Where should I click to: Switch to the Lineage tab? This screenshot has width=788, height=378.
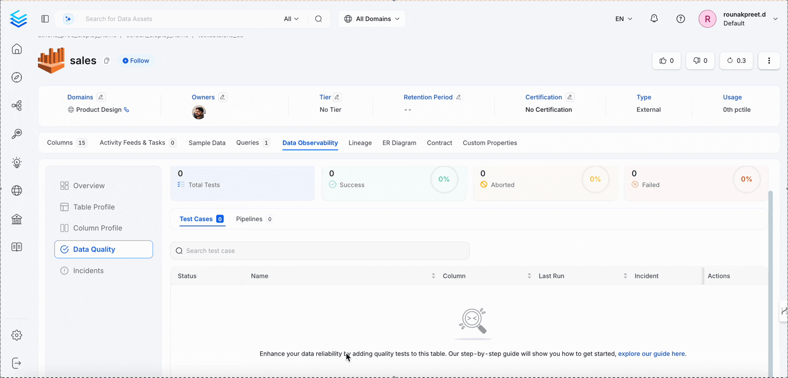pyautogui.click(x=360, y=143)
